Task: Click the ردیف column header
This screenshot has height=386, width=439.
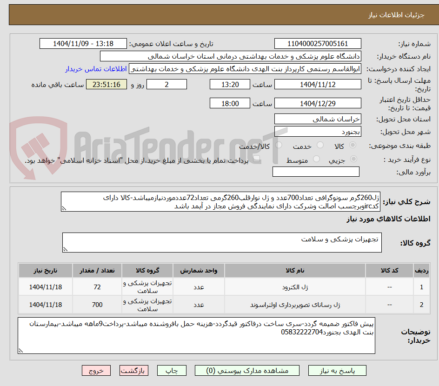Action: click(422, 270)
